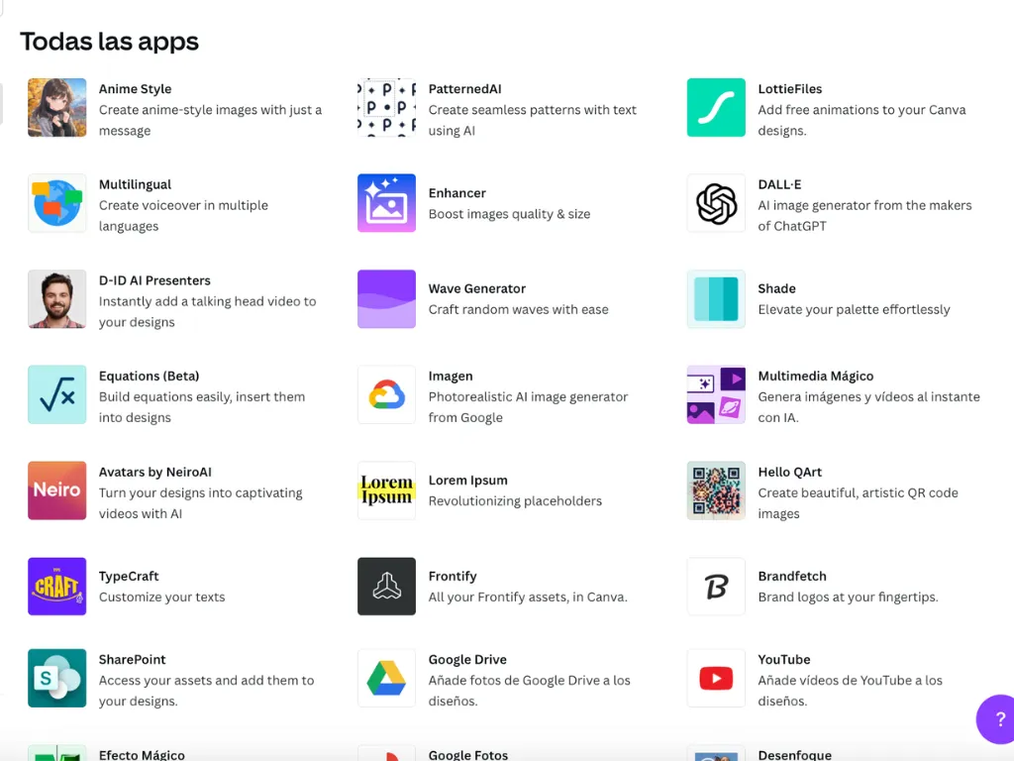Image resolution: width=1014 pixels, height=761 pixels.
Task: Open the Desenfoque app entry
Action: (x=795, y=754)
